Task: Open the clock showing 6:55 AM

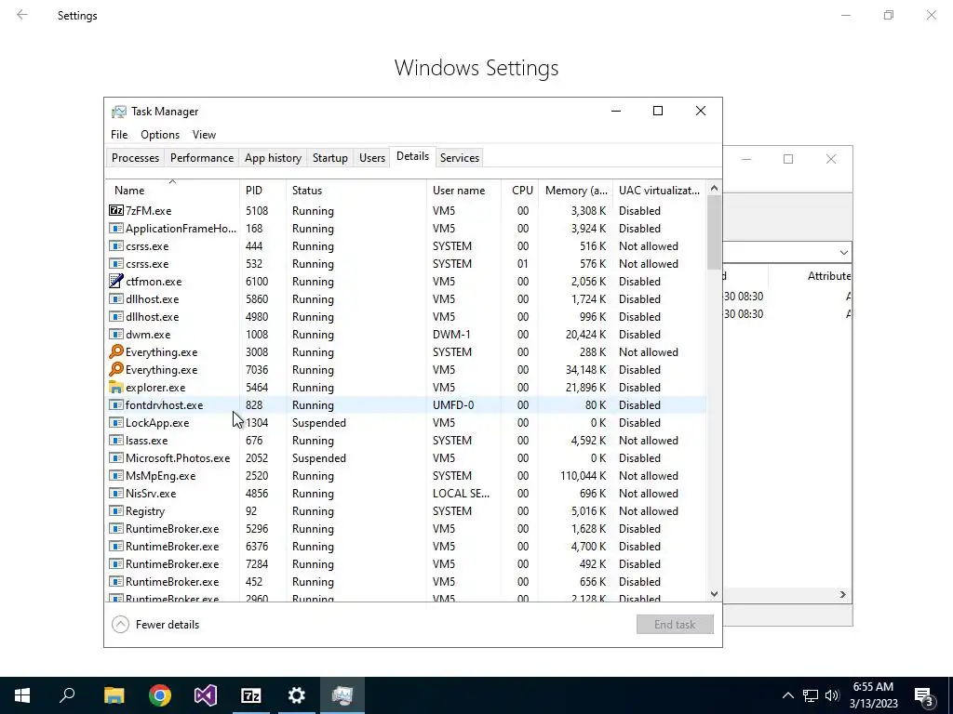Action: tap(873, 695)
